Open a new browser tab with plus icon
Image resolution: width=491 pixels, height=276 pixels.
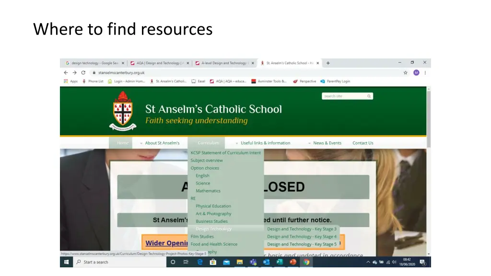point(328,63)
